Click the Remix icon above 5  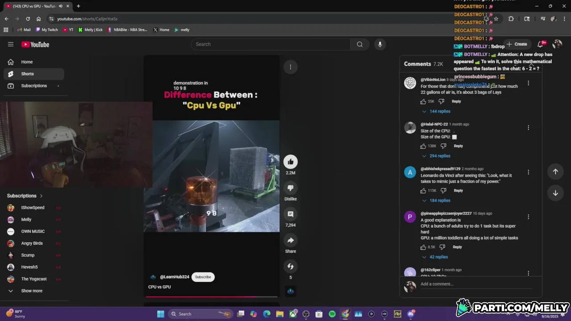click(290, 266)
